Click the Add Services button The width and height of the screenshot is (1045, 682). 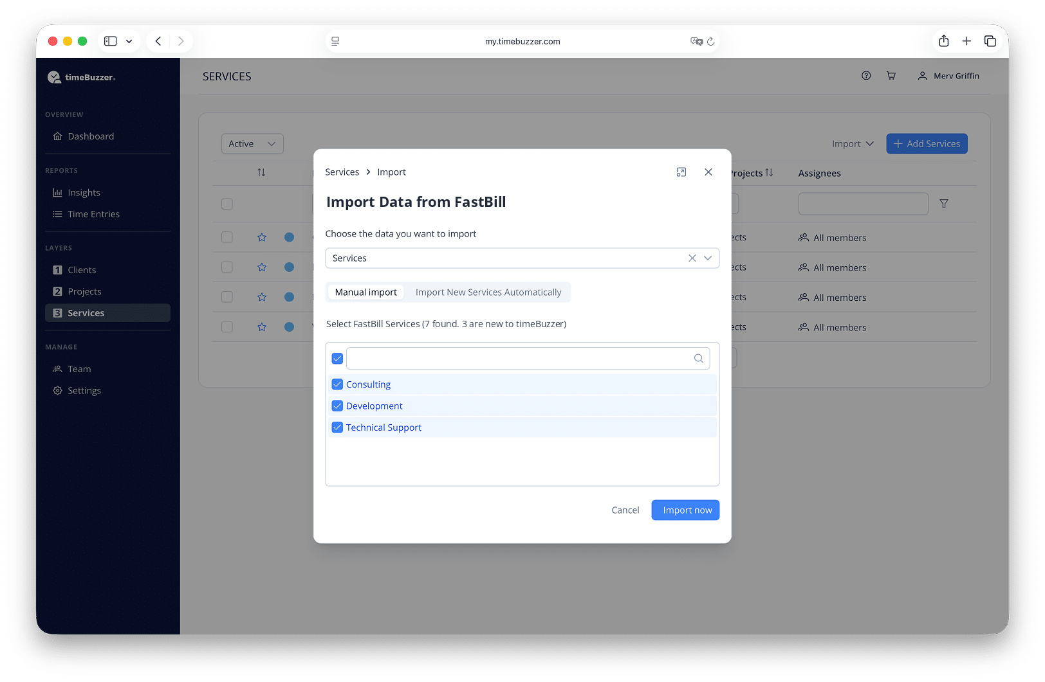pos(927,144)
